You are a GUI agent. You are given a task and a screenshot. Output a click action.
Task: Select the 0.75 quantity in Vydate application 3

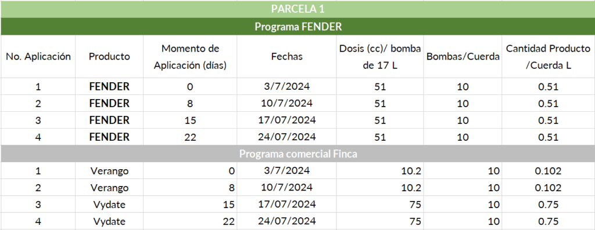549,205
